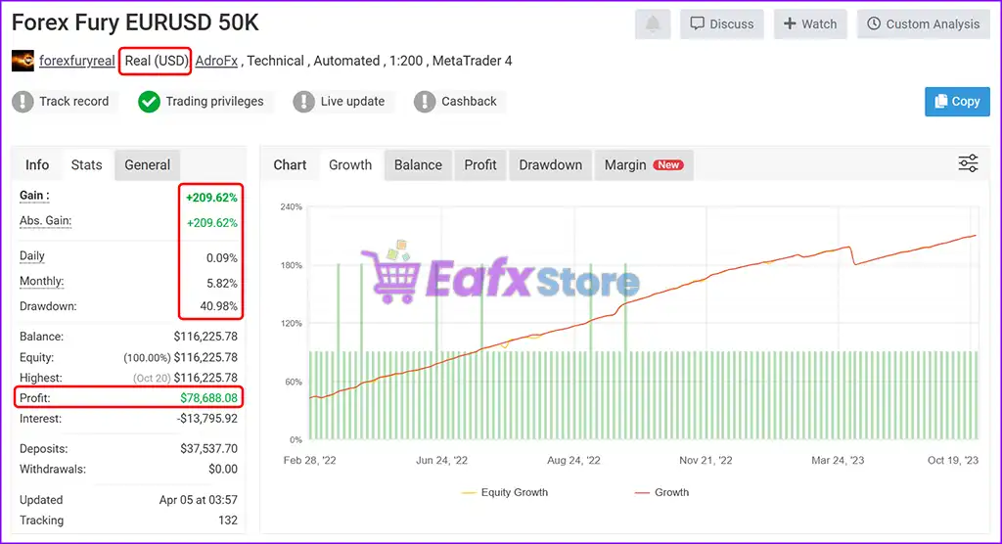Click the Track record warning icon

[23, 101]
